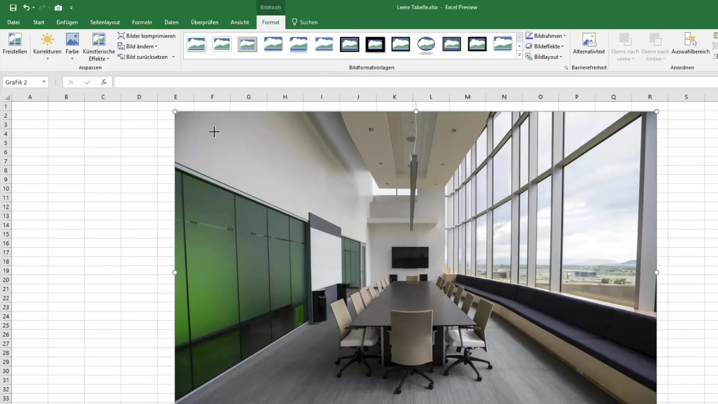Viewport: 718px width, 404px height.
Task: Open Überprüfen (Review) menu tab
Action: (x=205, y=22)
